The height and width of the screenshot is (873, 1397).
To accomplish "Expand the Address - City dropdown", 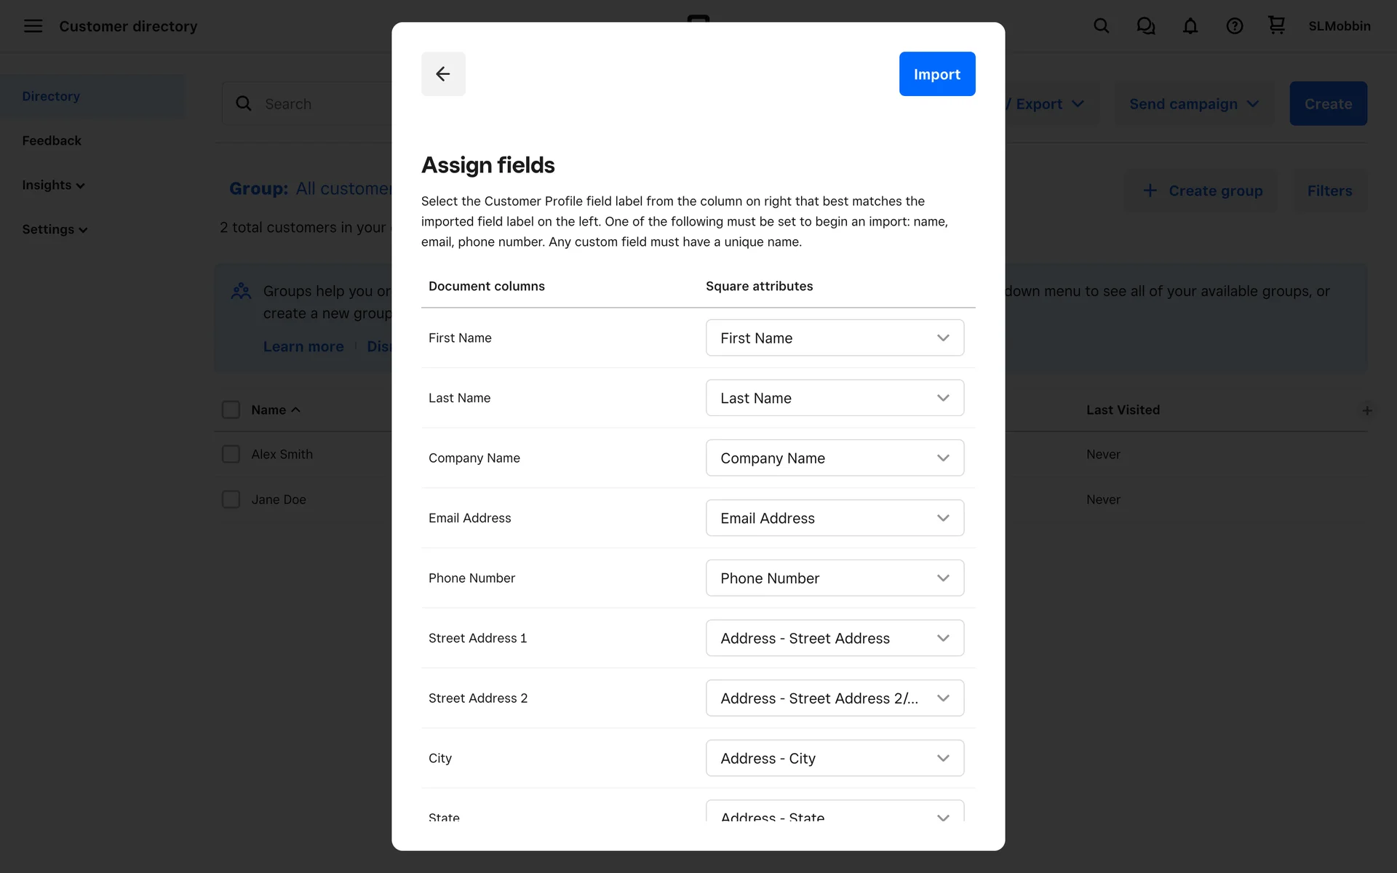I will 835,758.
